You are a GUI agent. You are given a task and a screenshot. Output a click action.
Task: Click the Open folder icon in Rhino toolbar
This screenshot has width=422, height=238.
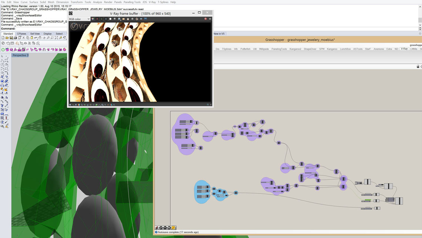coord(7,38)
